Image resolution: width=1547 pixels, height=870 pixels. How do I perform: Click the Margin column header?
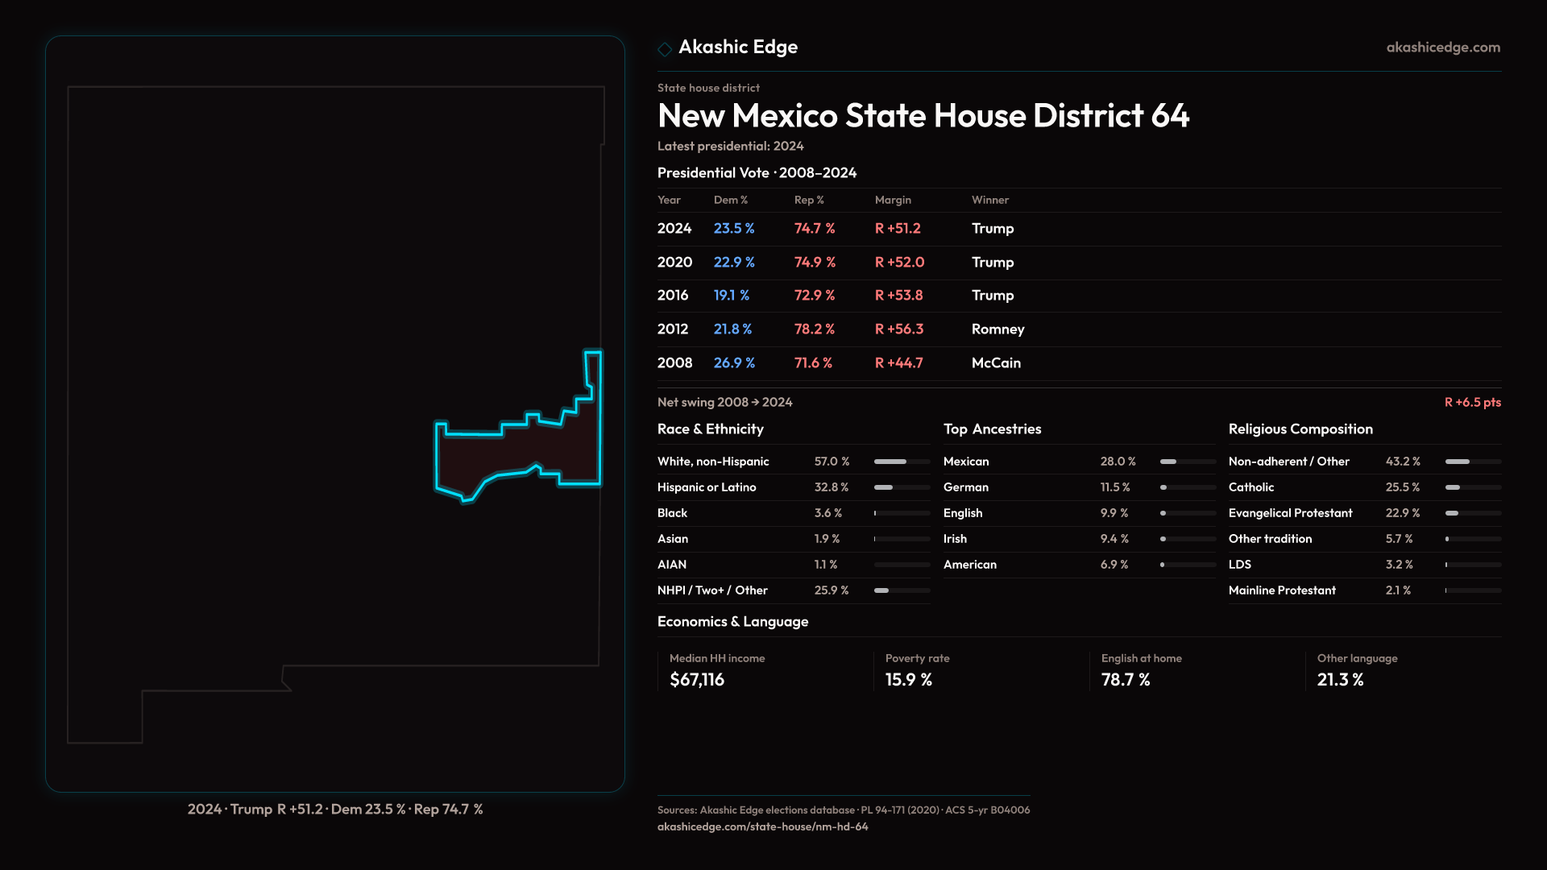[x=893, y=200]
